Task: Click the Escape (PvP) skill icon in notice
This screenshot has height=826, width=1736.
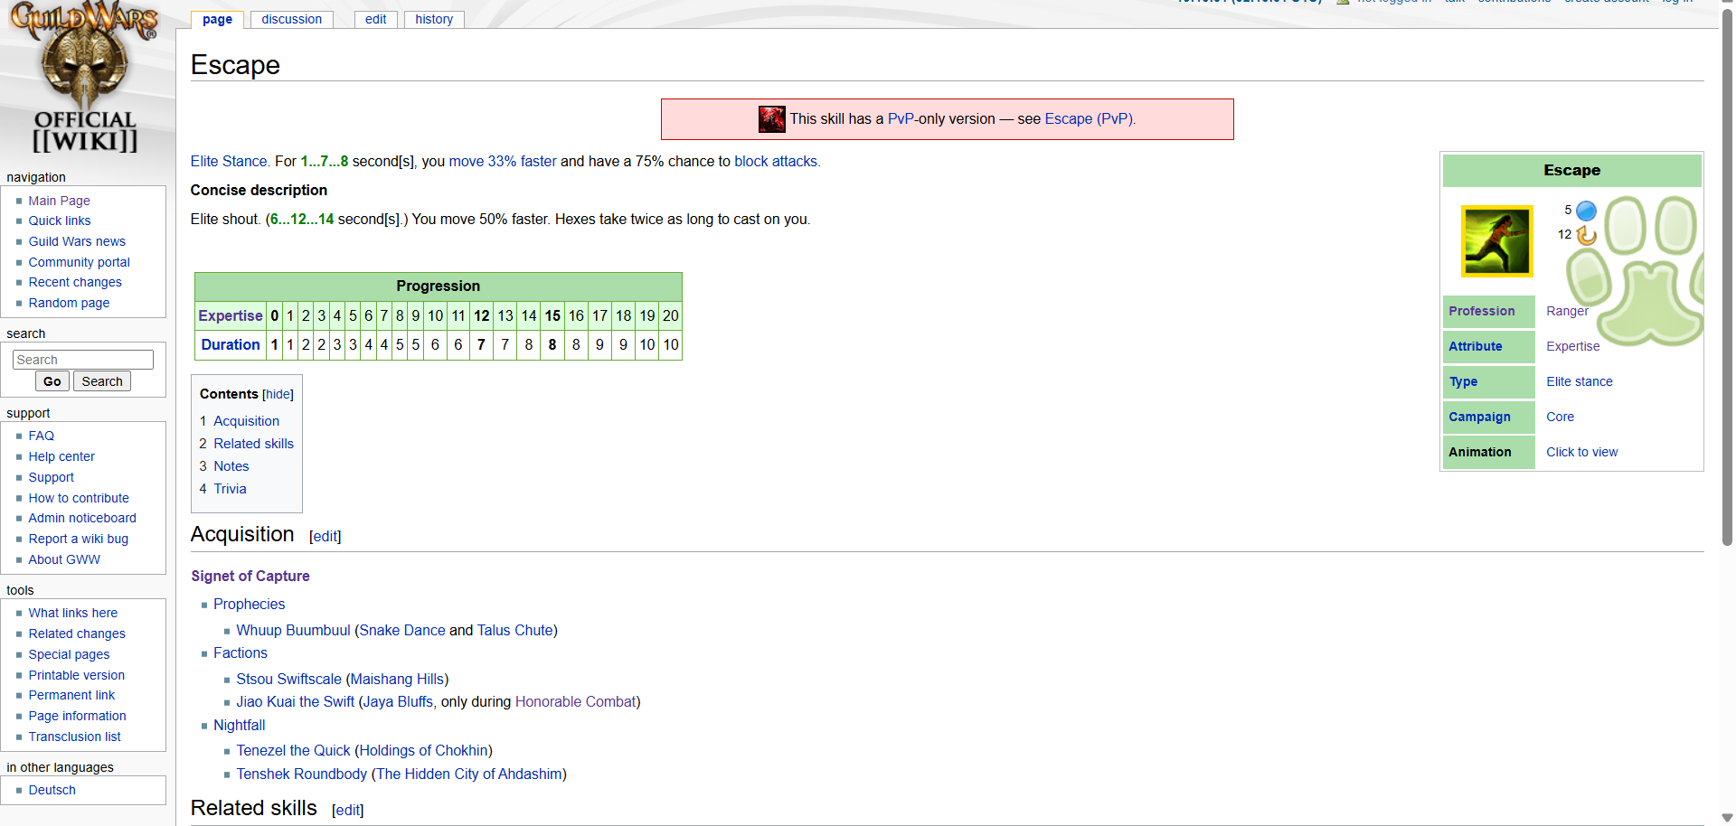Action: point(771,119)
